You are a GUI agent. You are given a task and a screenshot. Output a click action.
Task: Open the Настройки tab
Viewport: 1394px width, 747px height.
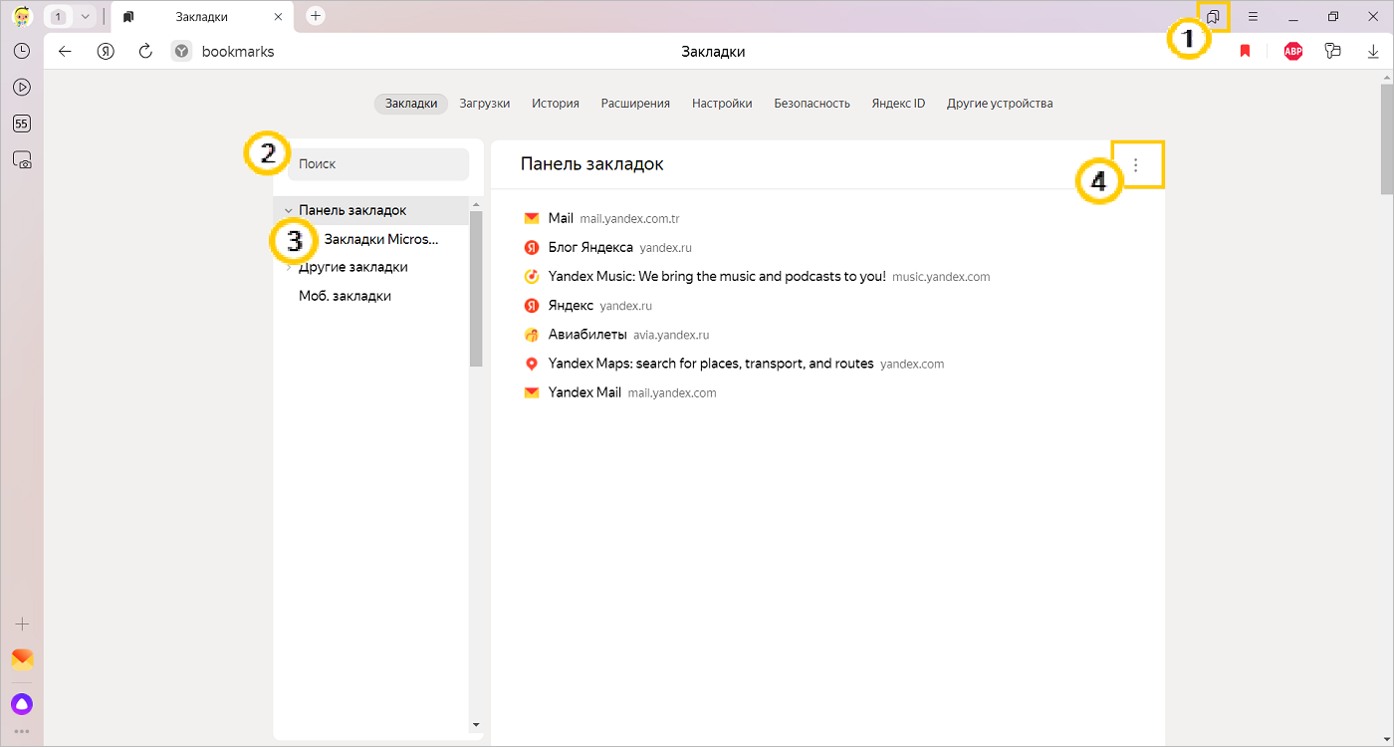pyautogui.click(x=722, y=104)
